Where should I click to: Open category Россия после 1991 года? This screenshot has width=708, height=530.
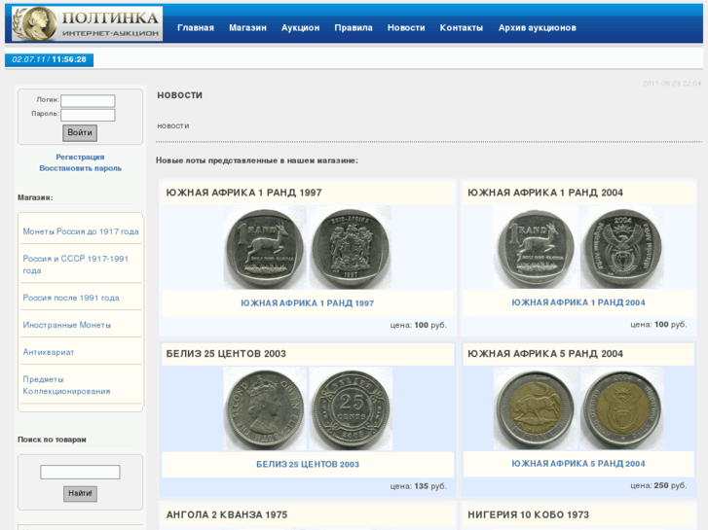71,298
